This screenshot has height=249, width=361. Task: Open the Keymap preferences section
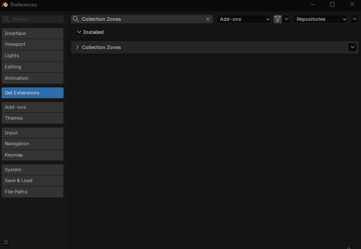pyautogui.click(x=33, y=155)
